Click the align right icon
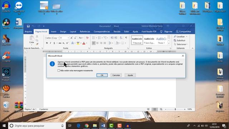Image resolution: width=229 pixels, height=129 pixels. point(101,43)
